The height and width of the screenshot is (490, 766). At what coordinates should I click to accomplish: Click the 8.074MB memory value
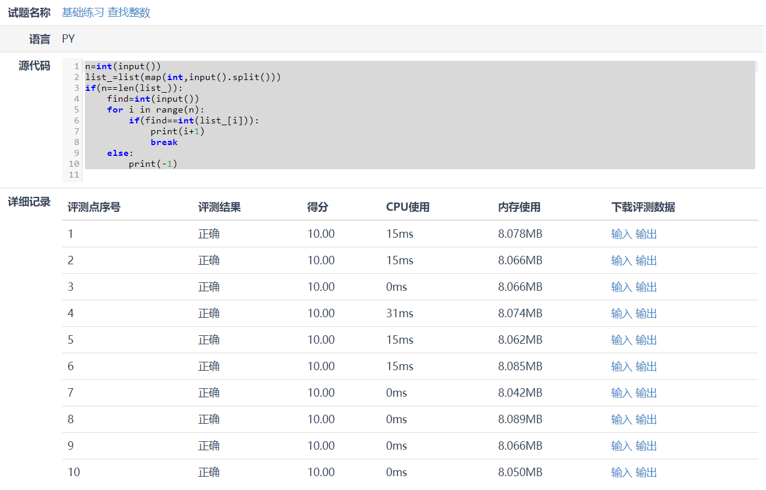[520, 314]
